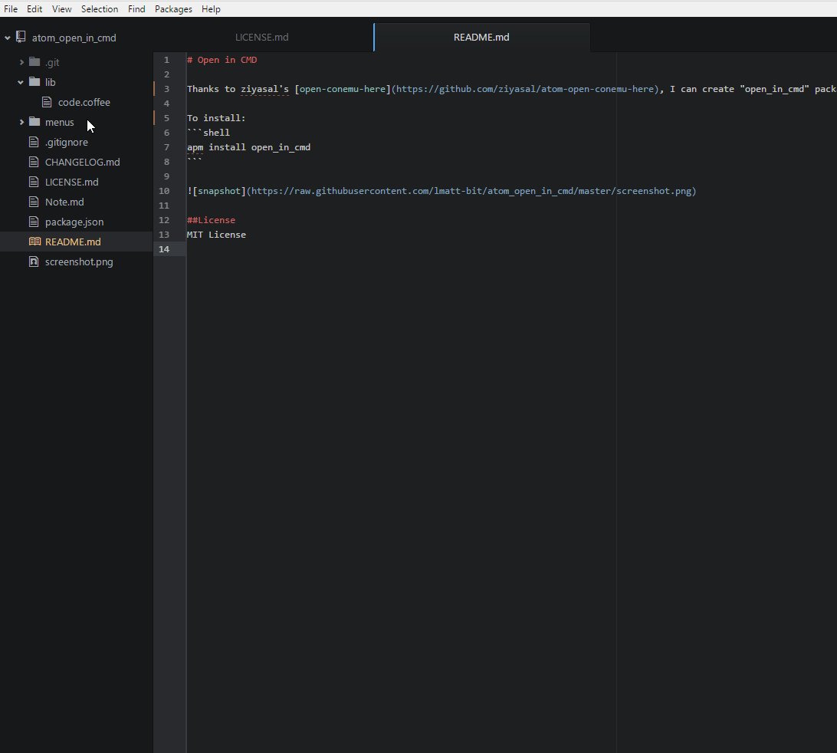Image resolution: width=837 pixels, height=753 pixels.
Task: Click the open-conemu-here GitHub URL
Action: tap(525, 89)
